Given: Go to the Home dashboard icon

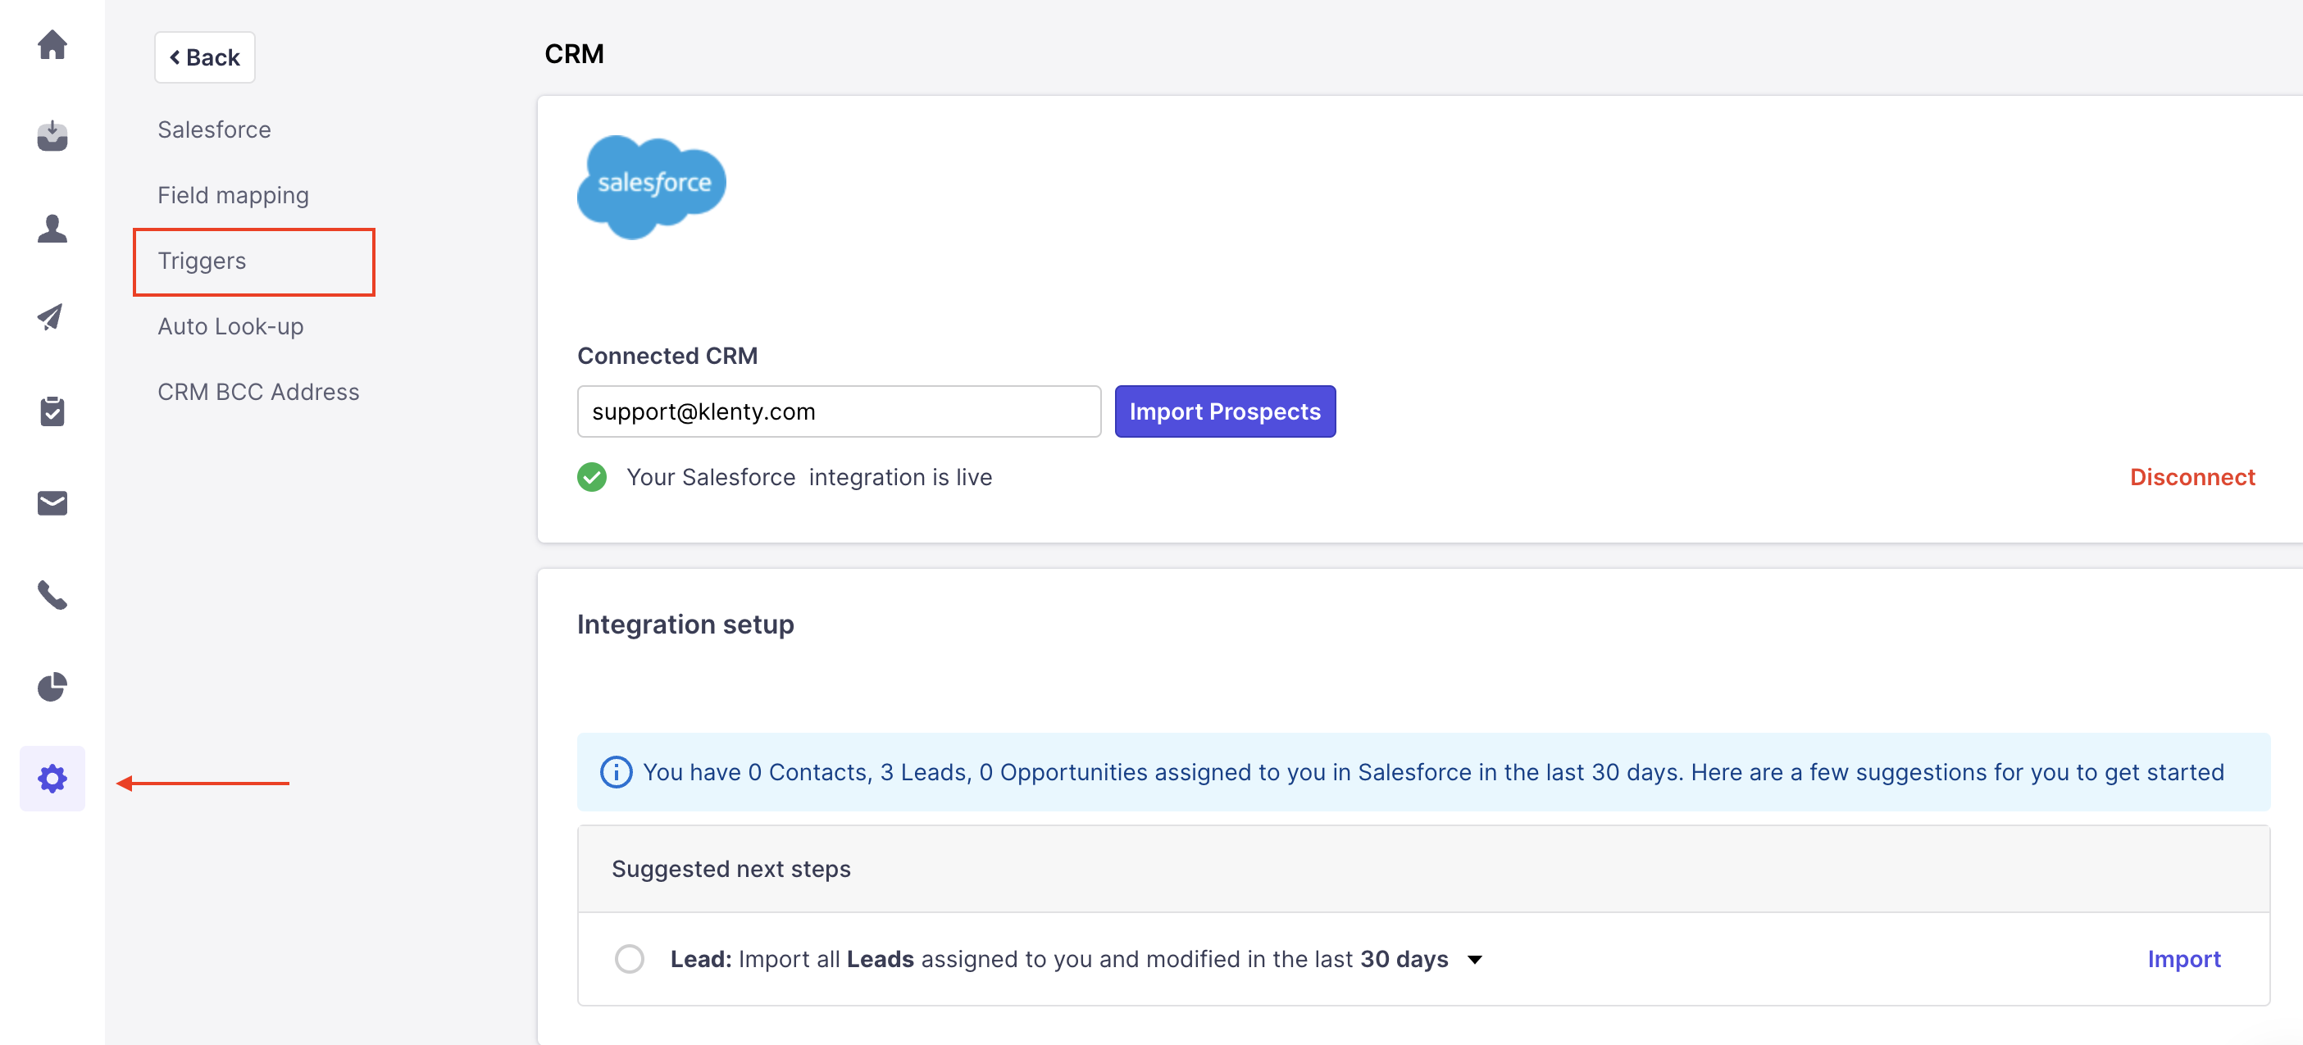Looking at the screenshot, I should 52,45.
